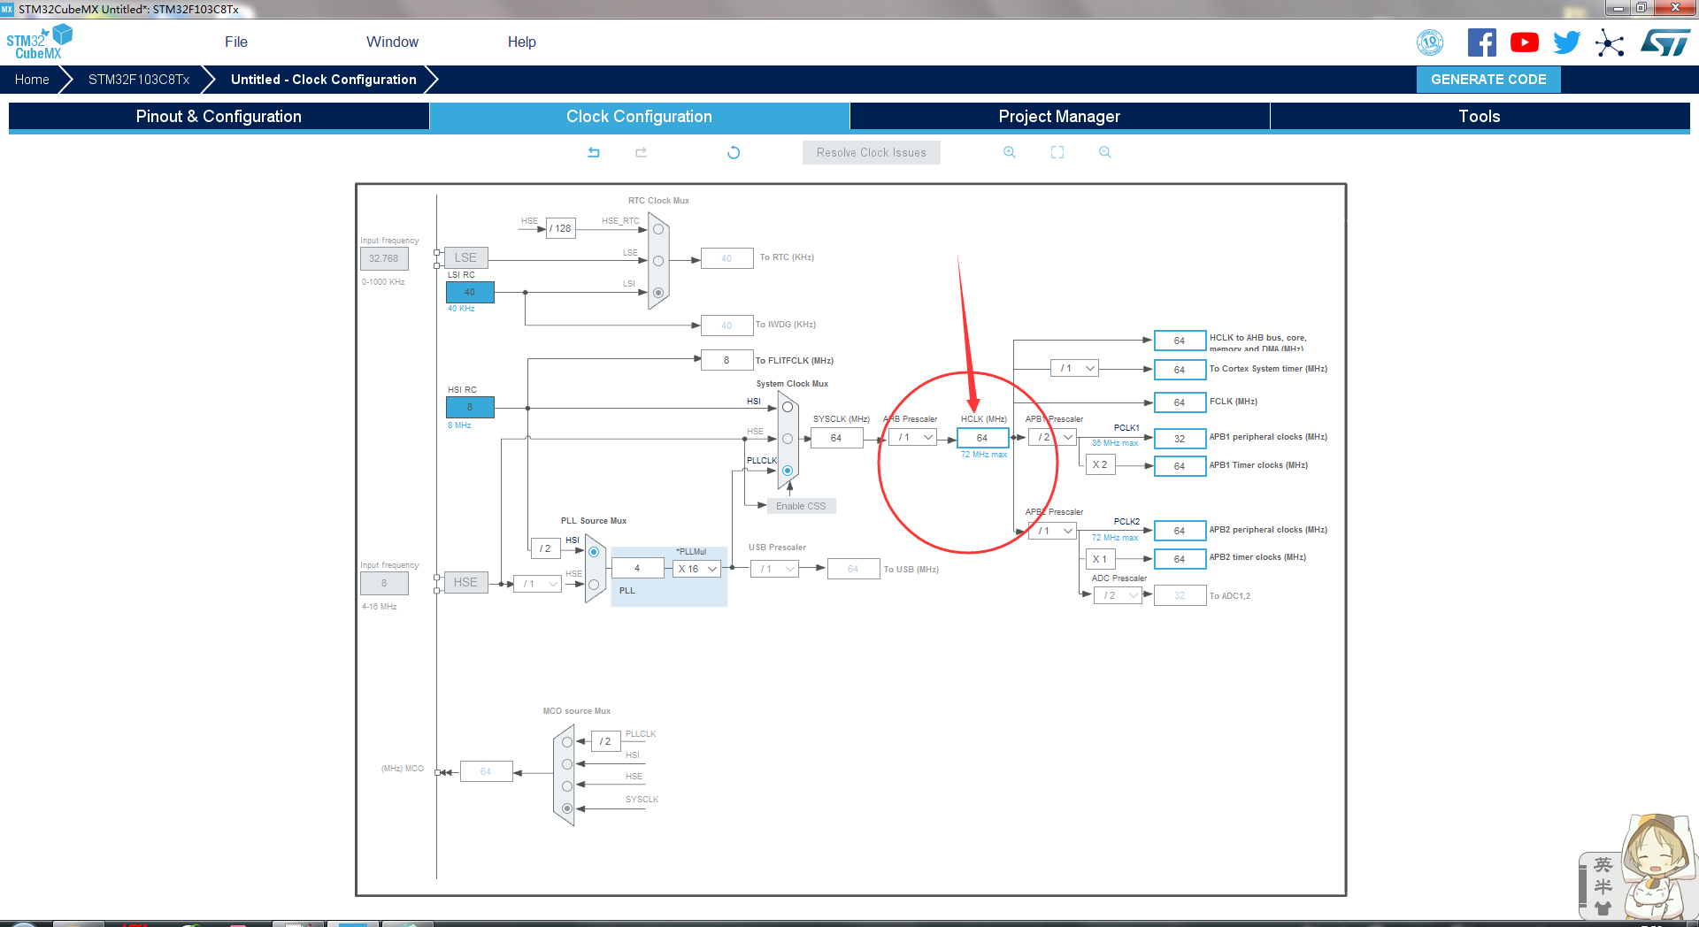Open the Help menu

(x=521, y=42)
